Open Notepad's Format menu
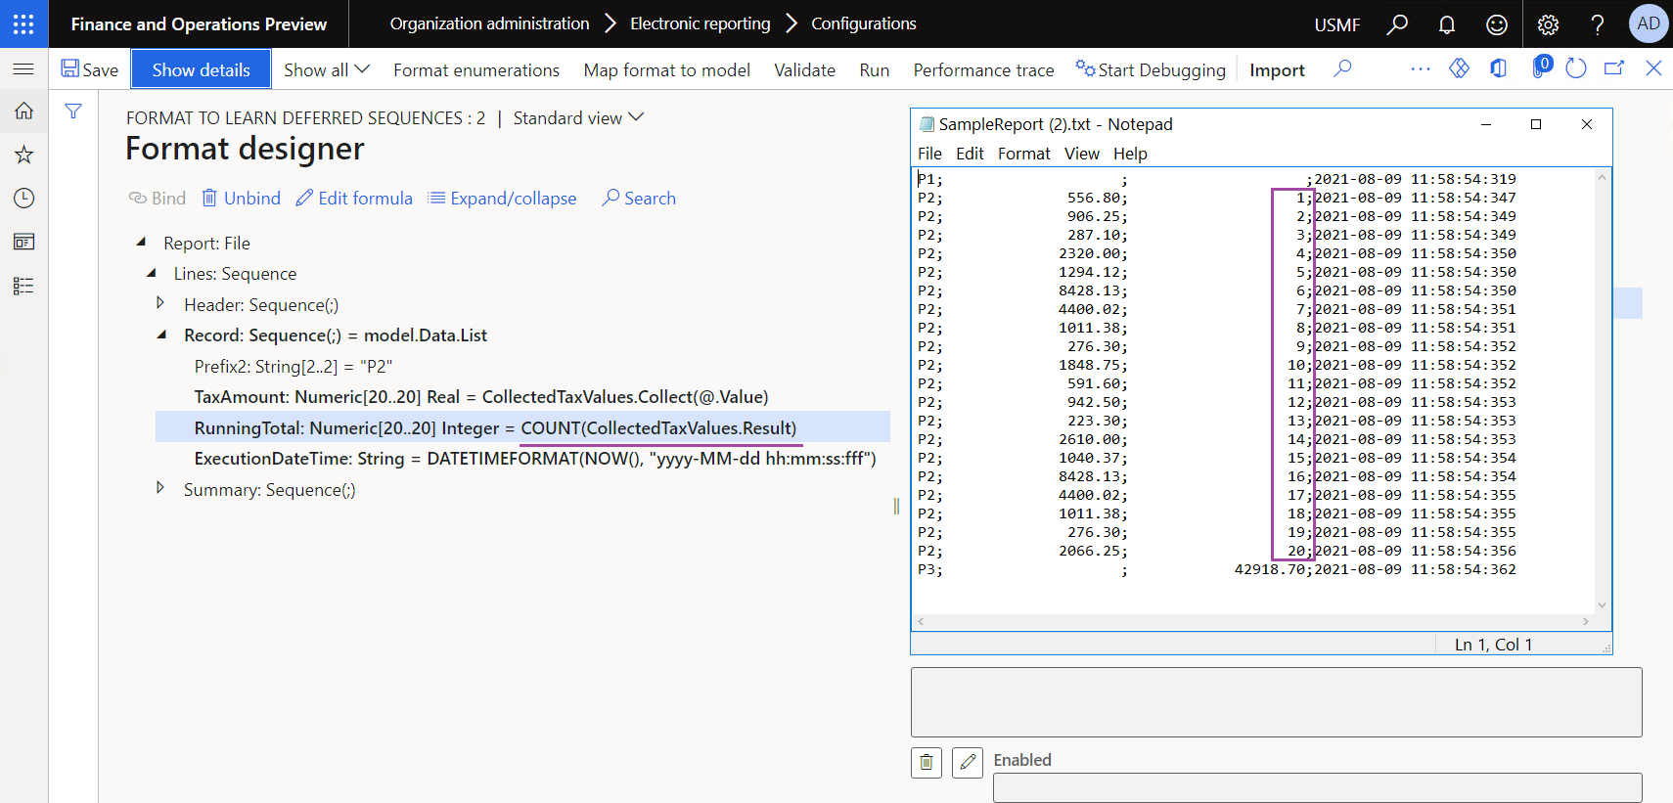 point(1023,154)
